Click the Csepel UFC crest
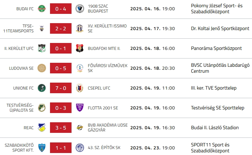This screenshot has height=155, width=252. [x=79, y=88]
